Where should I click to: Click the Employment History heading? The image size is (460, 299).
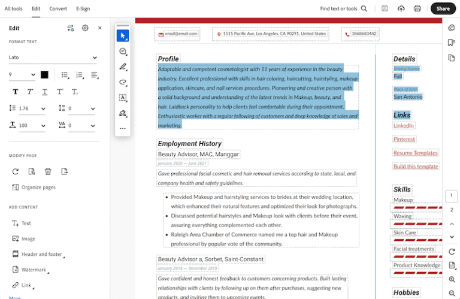pos(189,144)
